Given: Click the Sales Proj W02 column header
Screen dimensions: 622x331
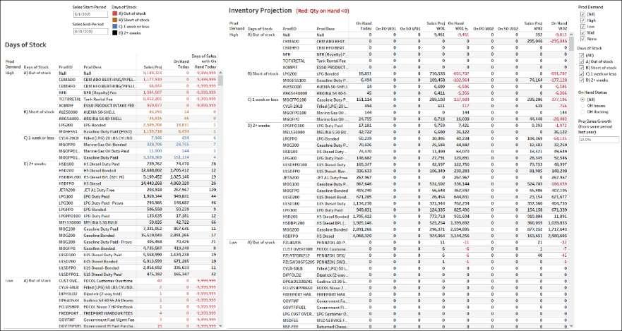Looking at the screenshot, I should (534, 26).
